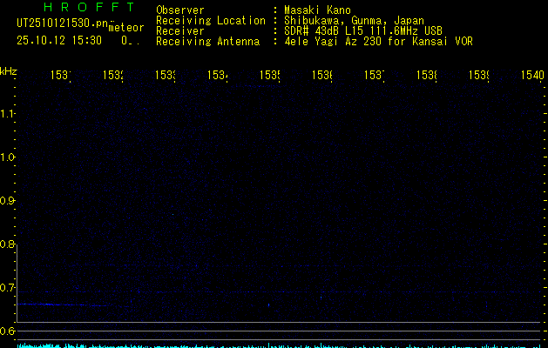548x348 pixels.
Task: Click the 1532 time axis marker
Action: coord(113,75)
